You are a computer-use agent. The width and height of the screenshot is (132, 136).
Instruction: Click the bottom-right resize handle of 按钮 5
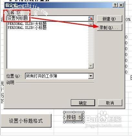coord(83,122)
